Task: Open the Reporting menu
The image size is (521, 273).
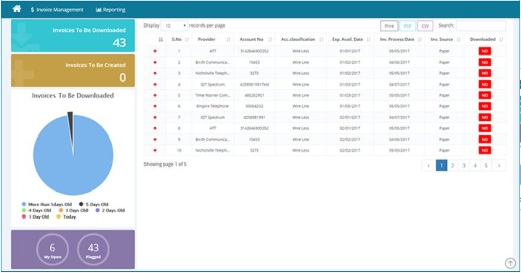Action: [110, 9]
